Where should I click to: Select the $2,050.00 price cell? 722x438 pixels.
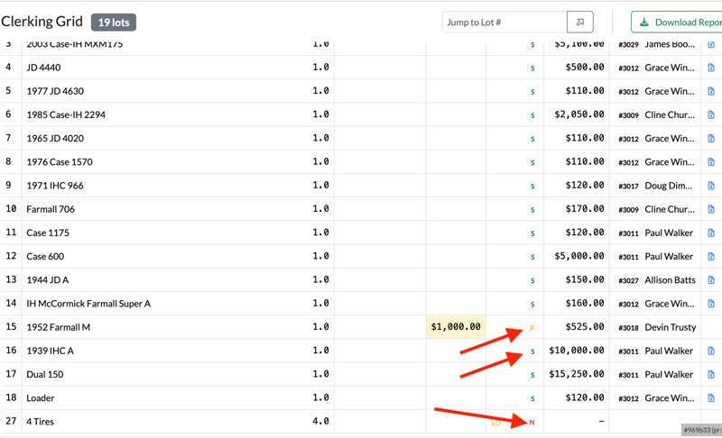(579, 114)
